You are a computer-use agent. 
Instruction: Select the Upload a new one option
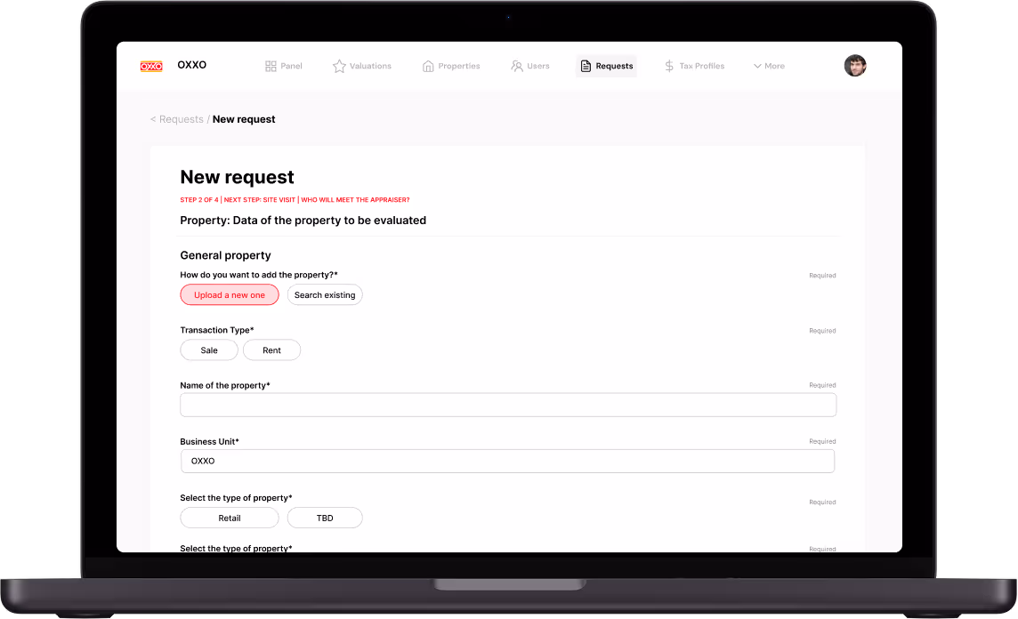(230, 295)
